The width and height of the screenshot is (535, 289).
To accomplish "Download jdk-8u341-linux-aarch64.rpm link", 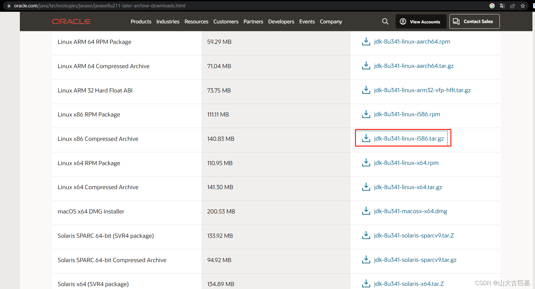I will point(412,42).
